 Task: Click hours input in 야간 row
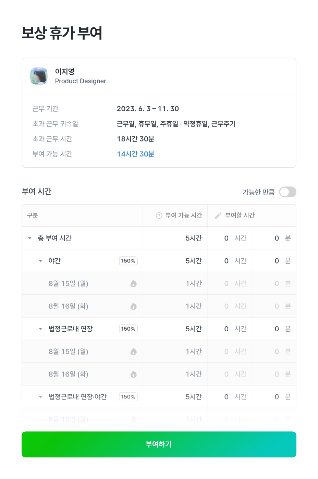(x=226, y=261)
